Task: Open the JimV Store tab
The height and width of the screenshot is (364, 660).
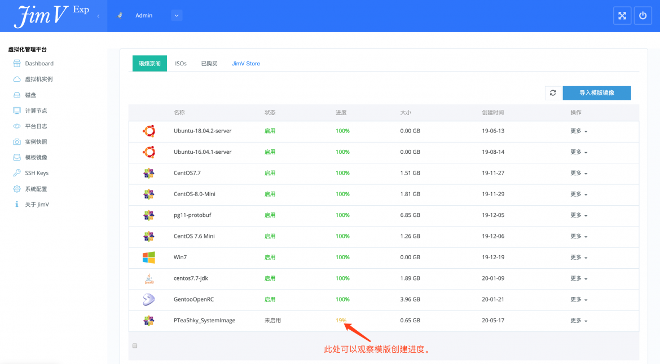Action: click(246, 64)
